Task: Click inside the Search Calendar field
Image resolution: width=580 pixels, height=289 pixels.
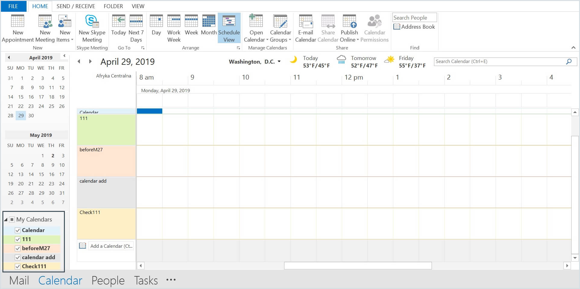Action: coord(498,61)
